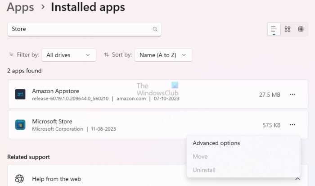Click the search magnifier icon
This screenshot has height=186, width=315.
pyautogui.click(x=155, y=29)
